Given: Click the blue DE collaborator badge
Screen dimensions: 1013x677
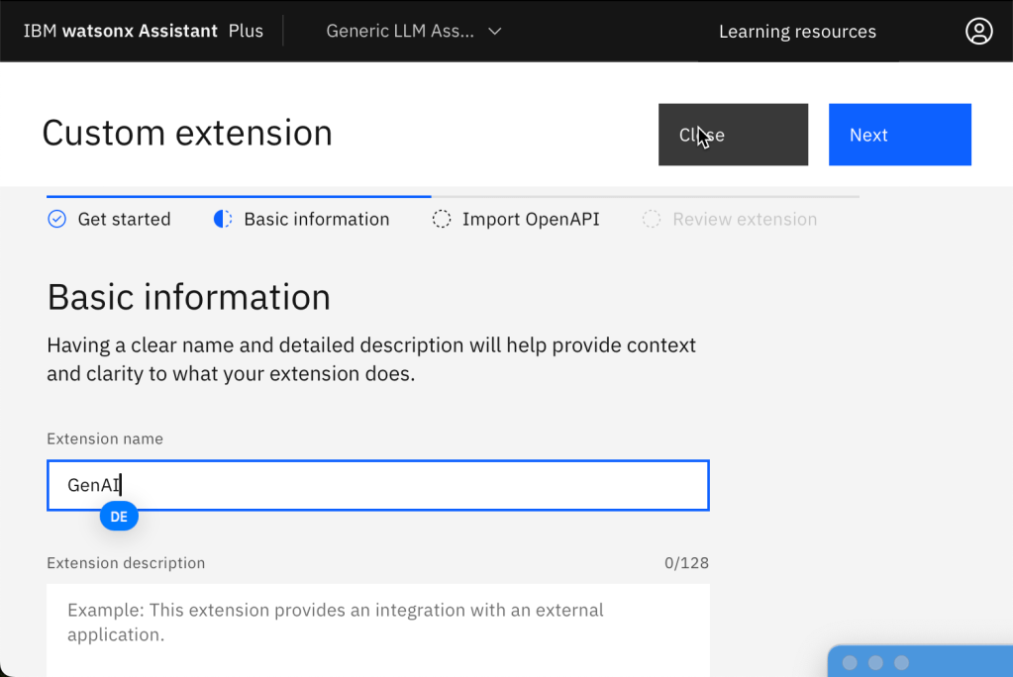Looking at the screenshot, I should (x=119, y=517).
